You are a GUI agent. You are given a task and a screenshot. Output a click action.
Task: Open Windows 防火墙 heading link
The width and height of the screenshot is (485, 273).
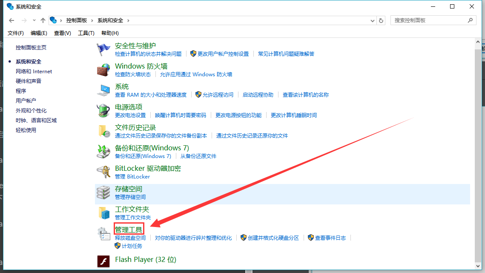[141, 66]
